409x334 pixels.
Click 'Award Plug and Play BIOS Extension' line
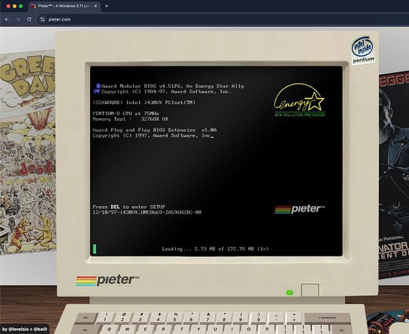pyautogui.click(x=155, y=130)
